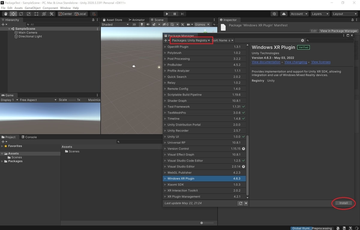This screenshot has width=360, height=230.
Task: Open the Shaded draw mode dropdown
Action: 115,25
